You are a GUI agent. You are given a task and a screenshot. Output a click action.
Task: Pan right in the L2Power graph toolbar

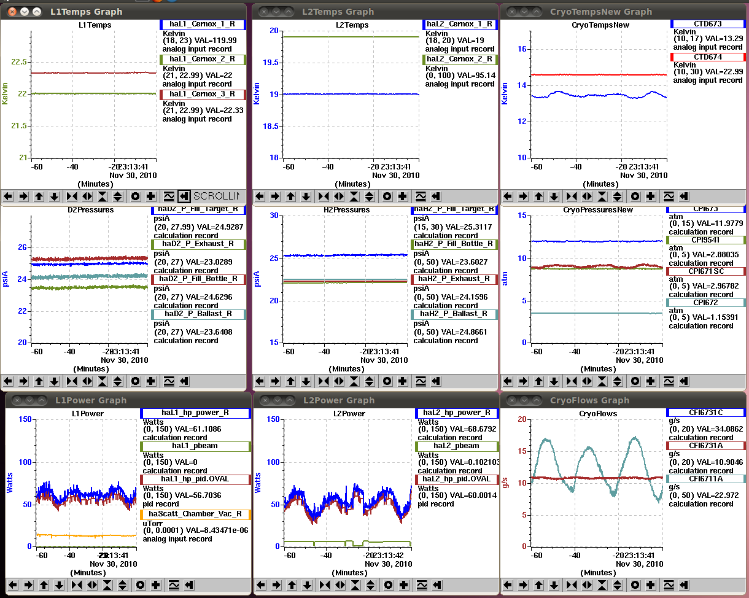pyautogui.click(x=276, y=585)
